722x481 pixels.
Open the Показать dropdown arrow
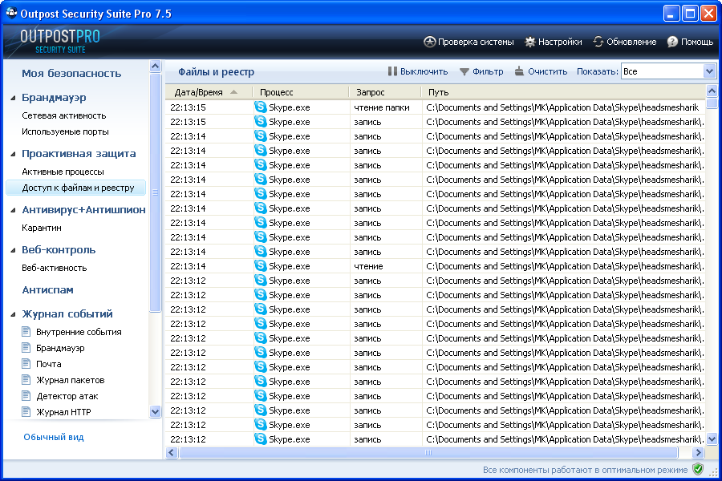709,71
